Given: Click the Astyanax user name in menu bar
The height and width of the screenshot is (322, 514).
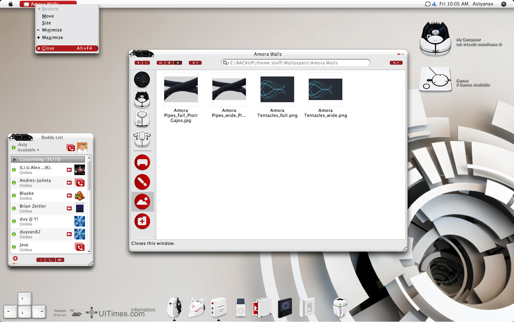Looking at the screenshot, I should (483, 4).
